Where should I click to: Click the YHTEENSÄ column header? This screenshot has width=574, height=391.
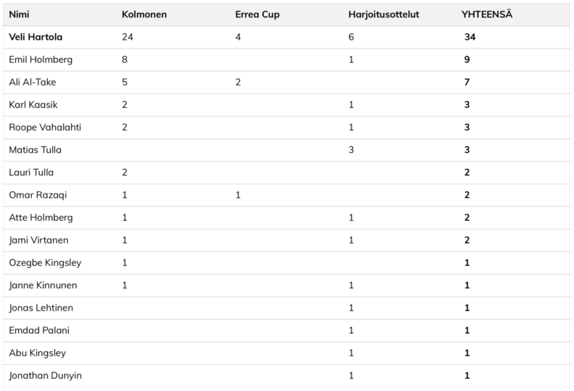point(487,14)
